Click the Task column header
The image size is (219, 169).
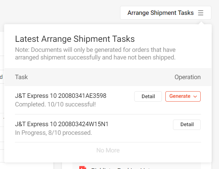[x=21, y=77]
